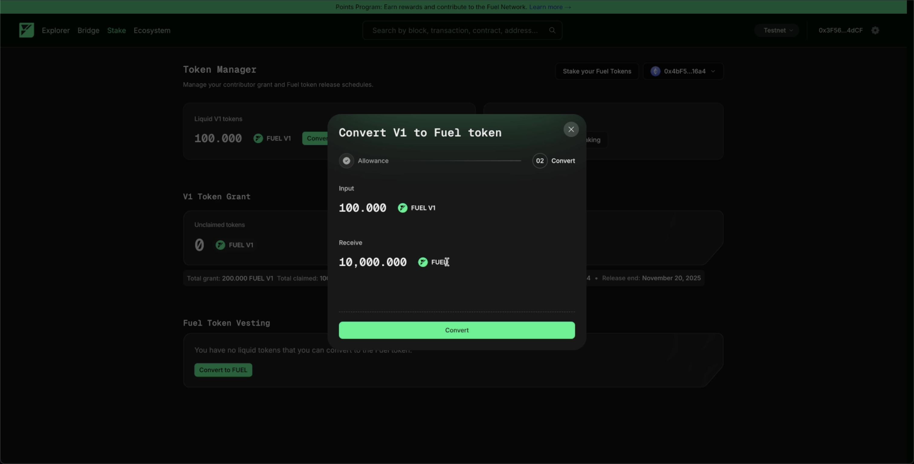Click the search magnifier icon

coord(552,30)
